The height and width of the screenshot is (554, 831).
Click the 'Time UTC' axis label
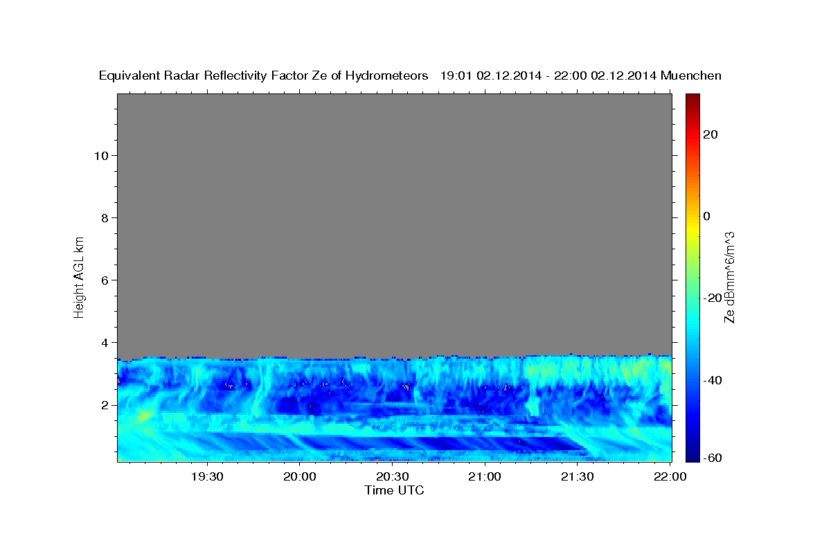(394, 490)
